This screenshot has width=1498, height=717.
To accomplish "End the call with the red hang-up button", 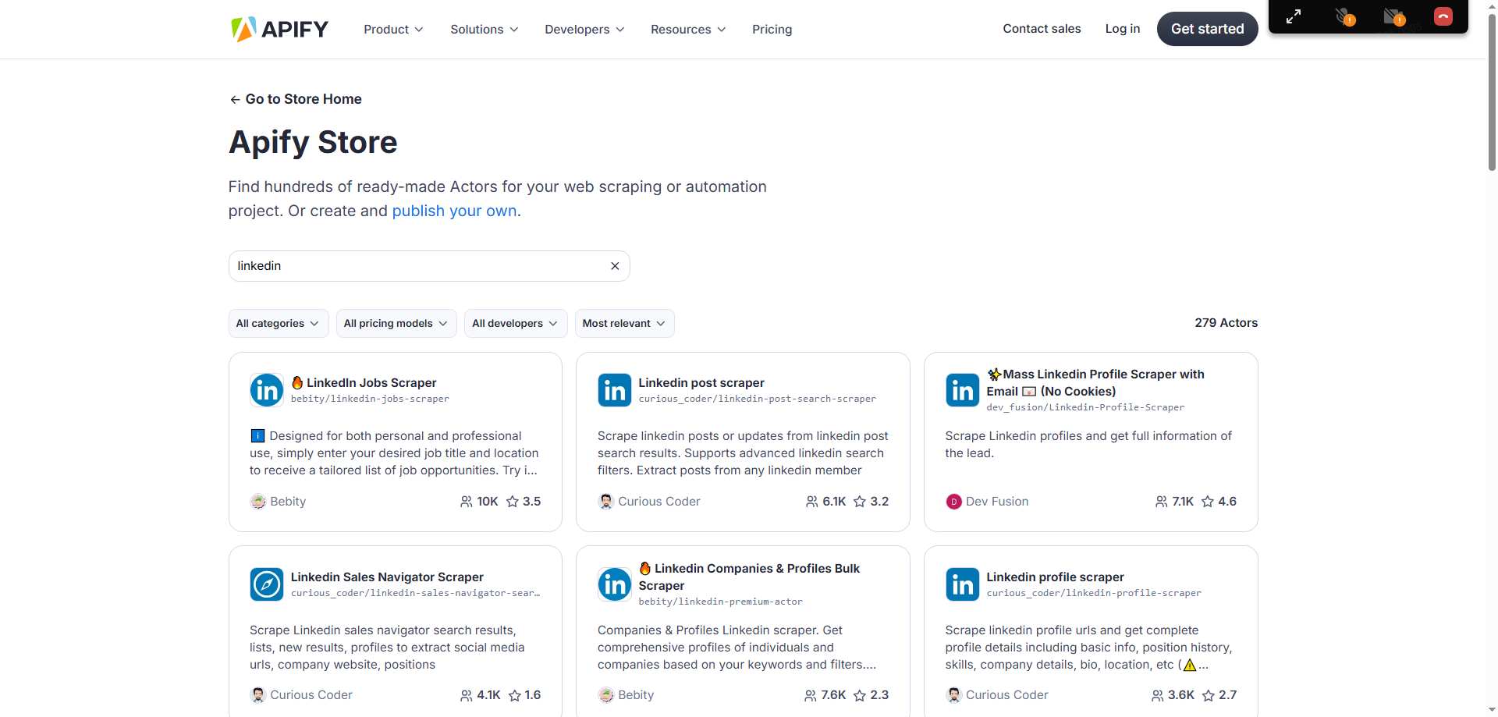I will point(1443,16).
